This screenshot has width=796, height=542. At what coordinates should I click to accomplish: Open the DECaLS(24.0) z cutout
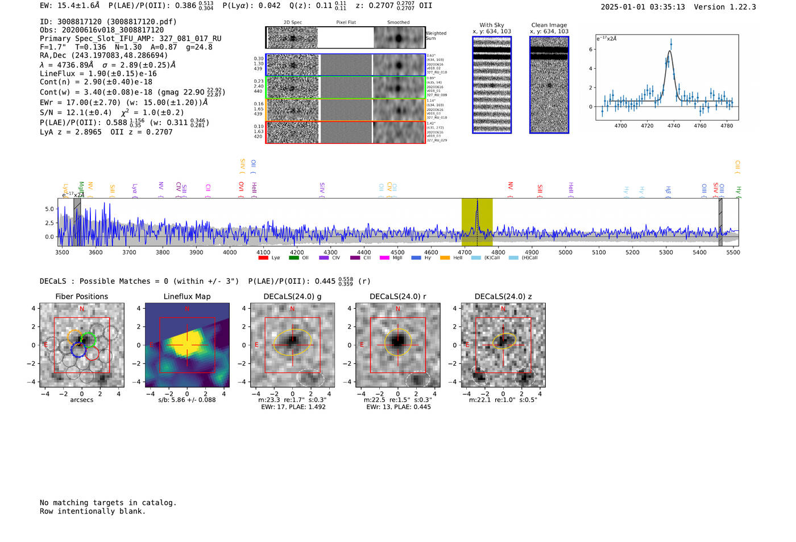point(503,345)
